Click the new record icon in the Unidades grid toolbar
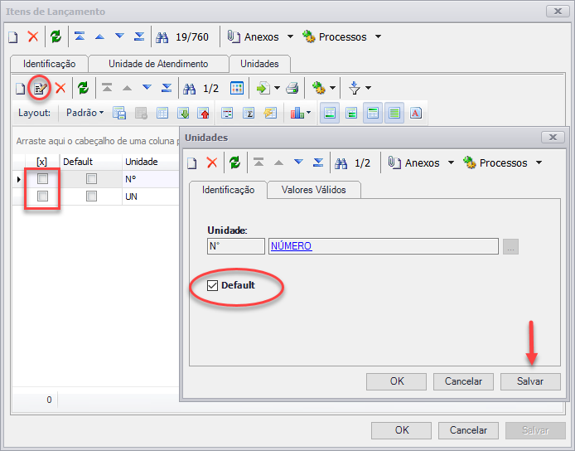This screenshot has width=575, height=451. (x=21, y=89)
